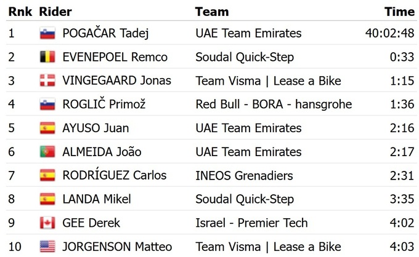
Task: Click the Team column header
Action: point(211,12)
